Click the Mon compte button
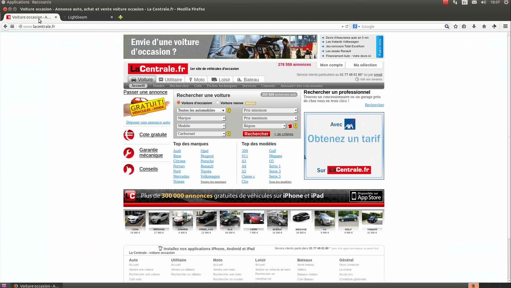Viewport: 511px width, 288px height. [331, 65]
